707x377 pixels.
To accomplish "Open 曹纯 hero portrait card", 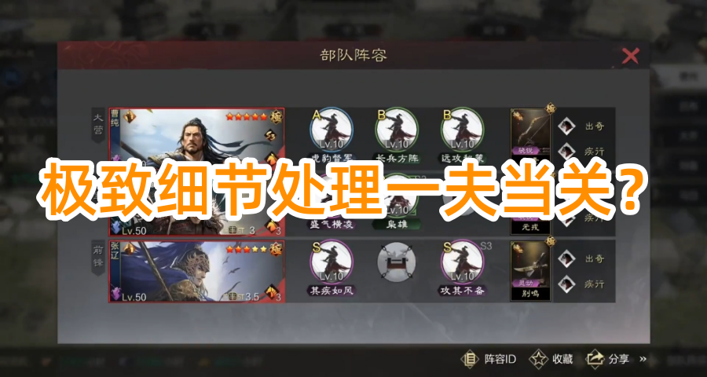I will [196, 172].
